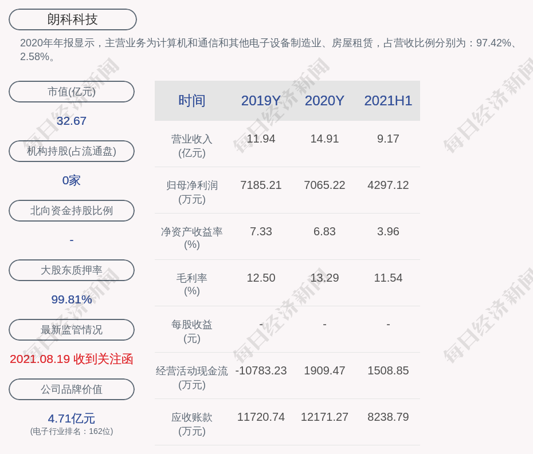
Task: Select net profit value 7185.21
Action: point(261,185)
